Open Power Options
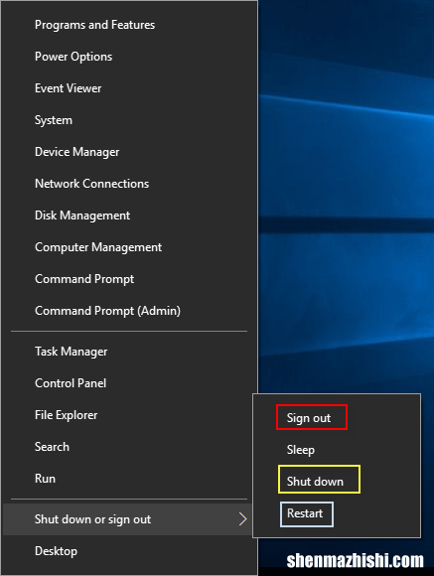This screenshot has width=434, height=576. click(x=129, y=57)
